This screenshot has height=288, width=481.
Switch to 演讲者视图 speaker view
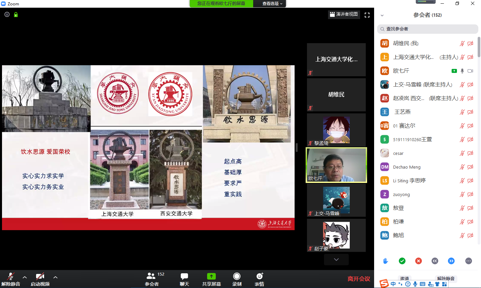344,14
